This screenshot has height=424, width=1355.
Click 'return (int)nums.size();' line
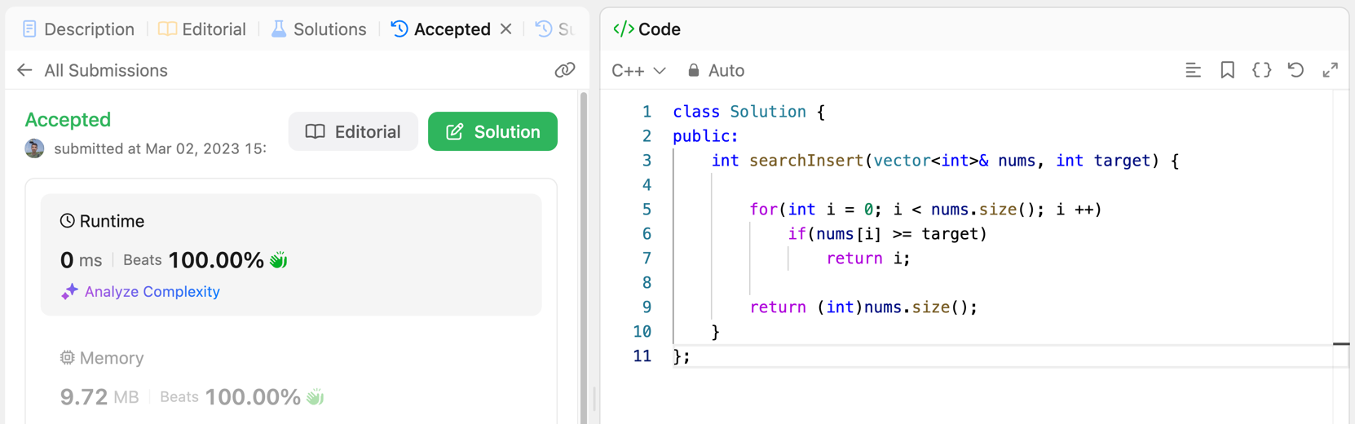pyautogui.click(x=863, y=307)
